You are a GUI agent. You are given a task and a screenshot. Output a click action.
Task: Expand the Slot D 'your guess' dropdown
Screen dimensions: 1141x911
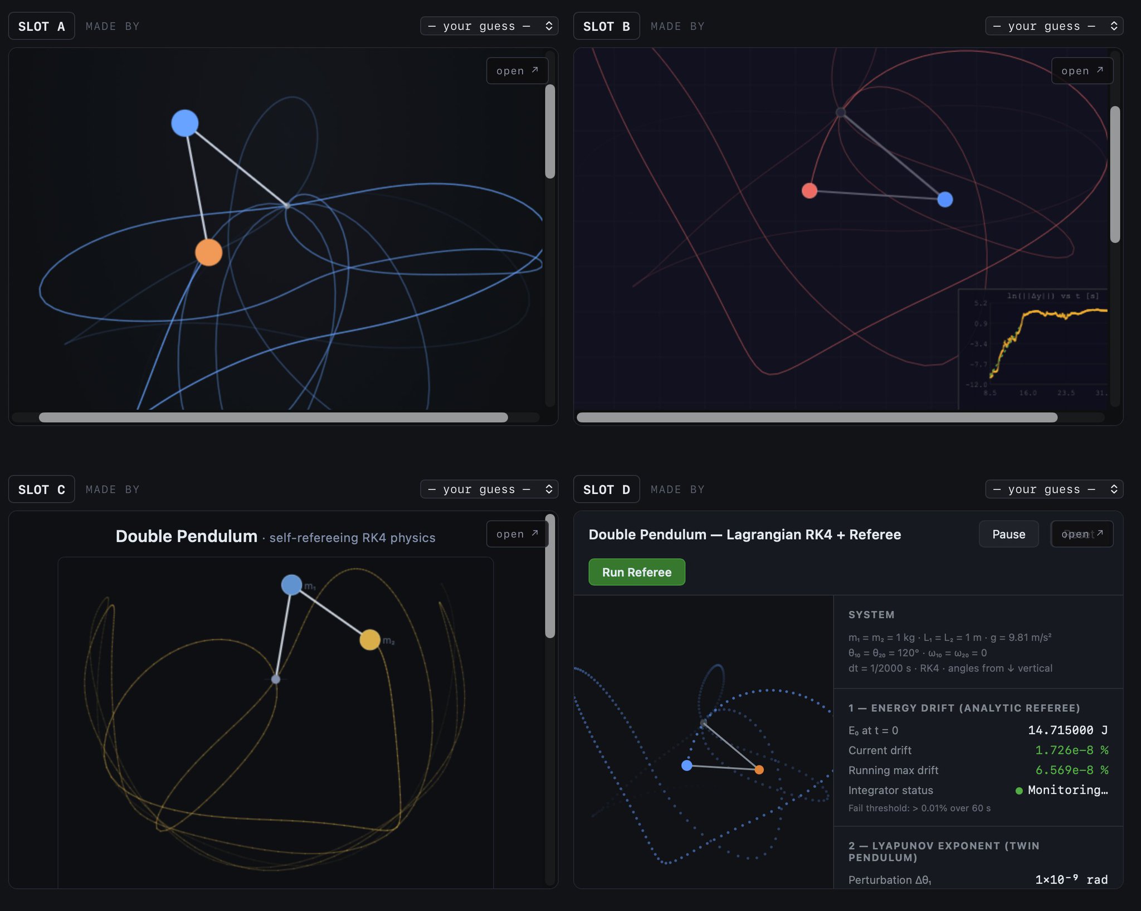pos(1054,490)
